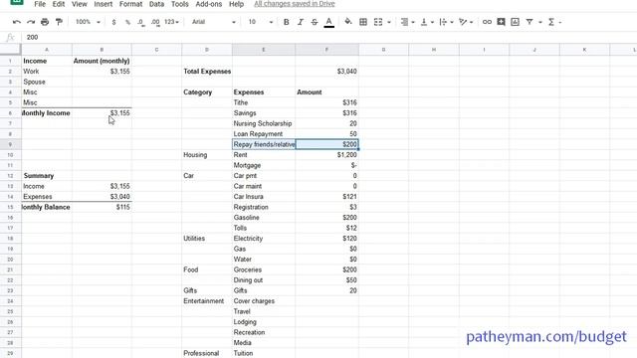Merge the selected cells
Image resolution: width=637 pixels, height=358 pixels.
pos(378,22)
